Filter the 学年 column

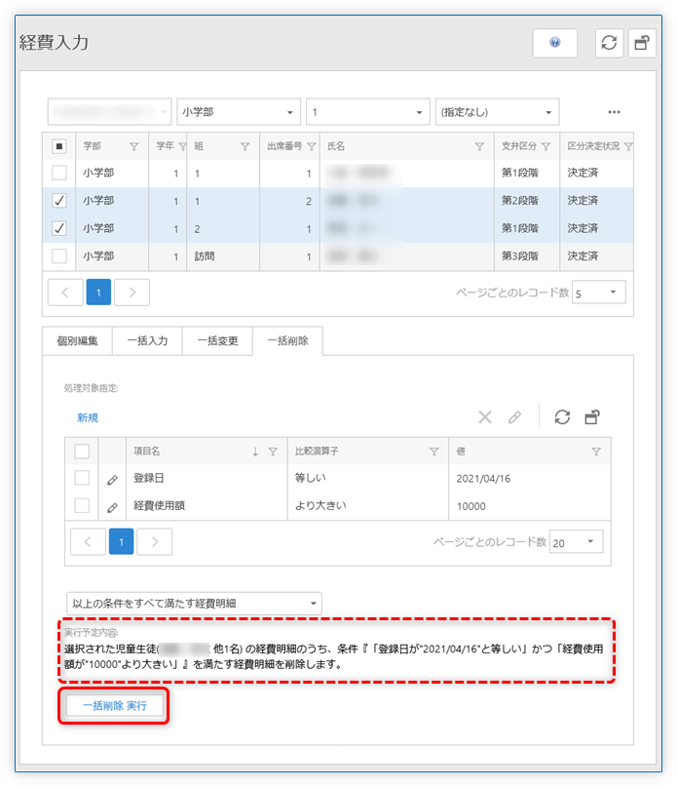click(x=182, y=146)
